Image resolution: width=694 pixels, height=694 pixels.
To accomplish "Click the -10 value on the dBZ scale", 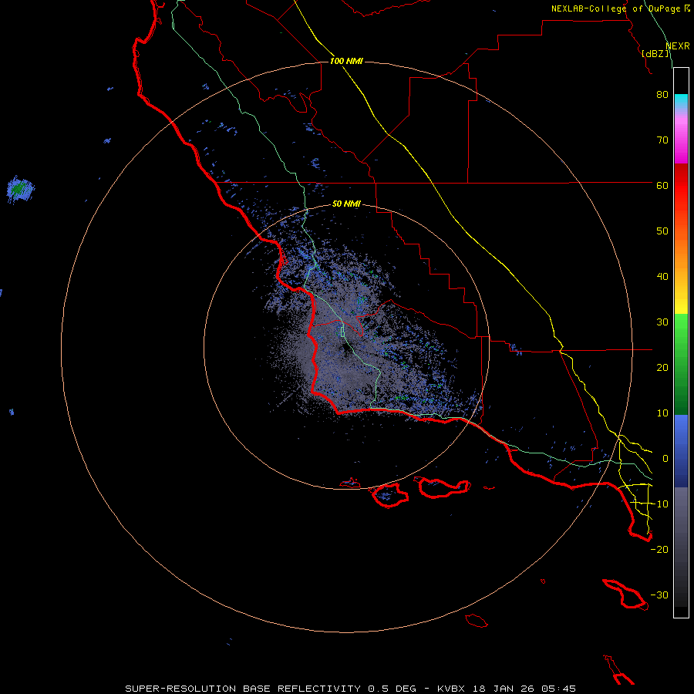I will [659, 504].
